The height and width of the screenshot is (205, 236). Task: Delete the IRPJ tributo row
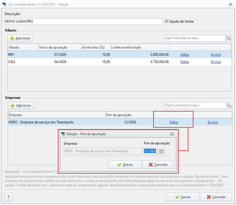pos(216,55)
